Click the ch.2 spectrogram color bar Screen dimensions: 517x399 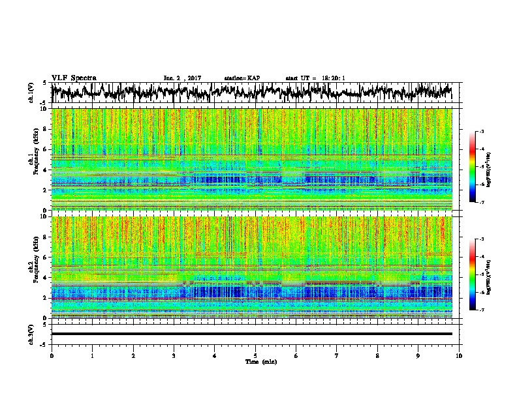[472, 274]
